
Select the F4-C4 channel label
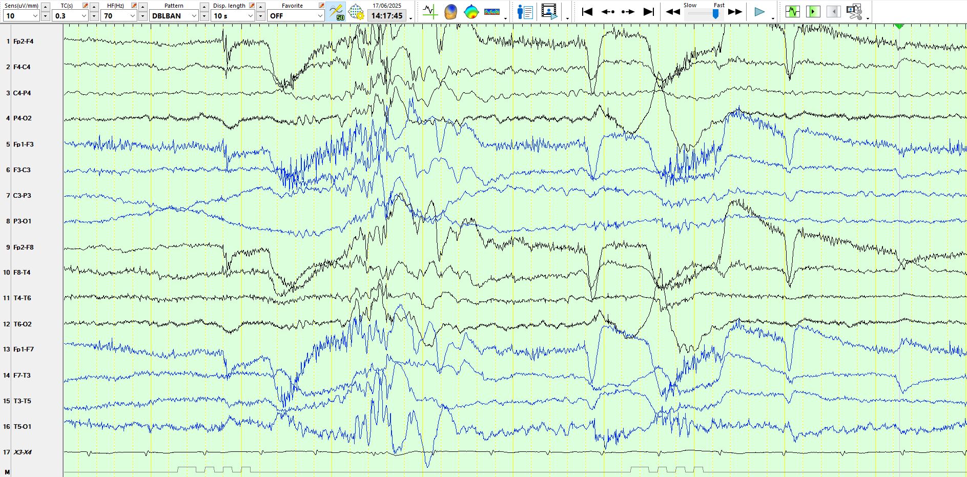(22, 67)
